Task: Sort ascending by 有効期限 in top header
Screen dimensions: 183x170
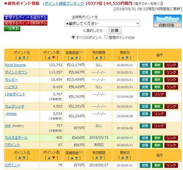Action: pos(96,58)
